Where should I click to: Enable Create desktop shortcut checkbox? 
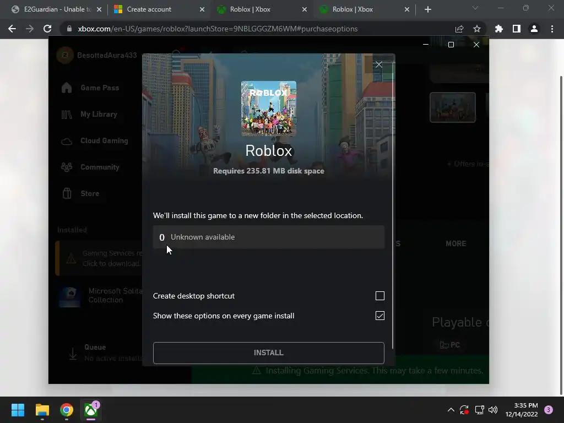tap(380, 296)
